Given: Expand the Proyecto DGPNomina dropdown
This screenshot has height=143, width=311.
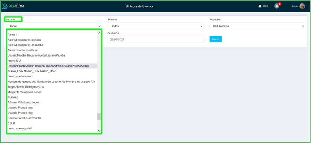Looking at the screenshot, I should [257, 26].
